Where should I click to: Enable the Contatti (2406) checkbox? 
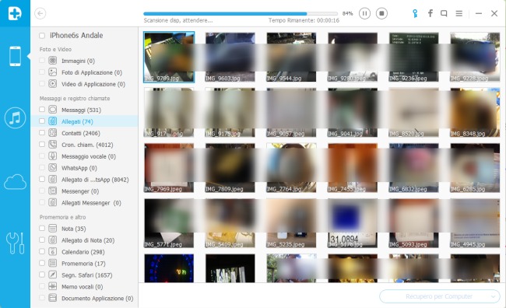click(42, 132)
